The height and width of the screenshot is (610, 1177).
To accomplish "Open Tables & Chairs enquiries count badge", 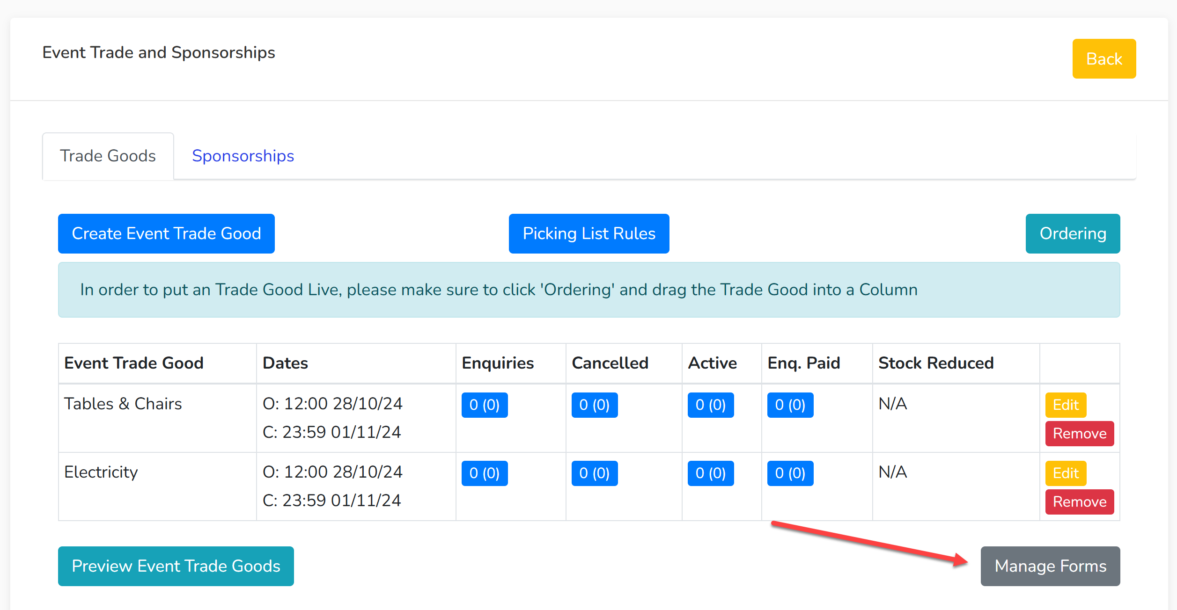I will pyautogui.click(x=485, y=405).
